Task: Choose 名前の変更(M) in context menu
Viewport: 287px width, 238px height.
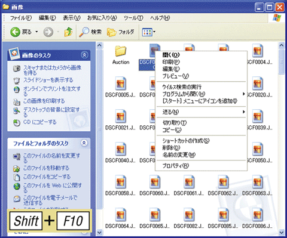Action: pos(201,154)
